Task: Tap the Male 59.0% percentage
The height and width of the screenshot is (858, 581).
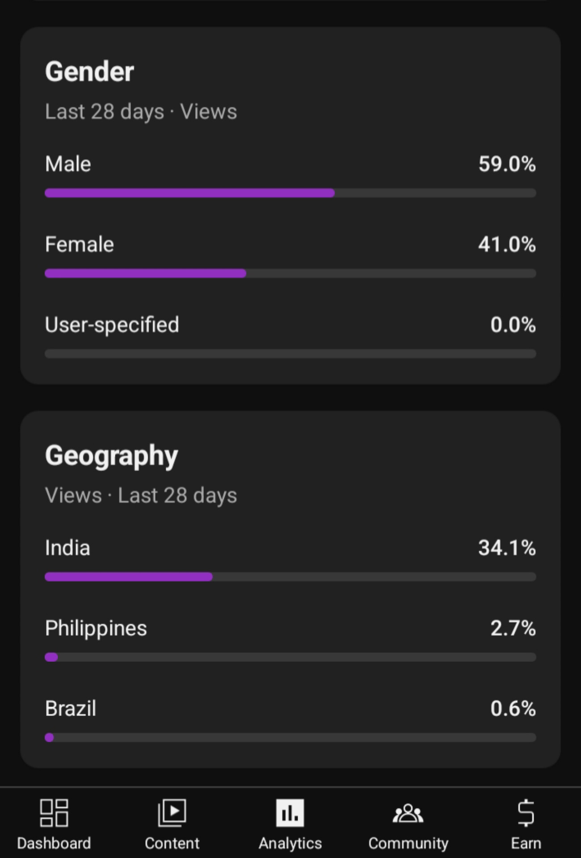Action: point(507,164)
